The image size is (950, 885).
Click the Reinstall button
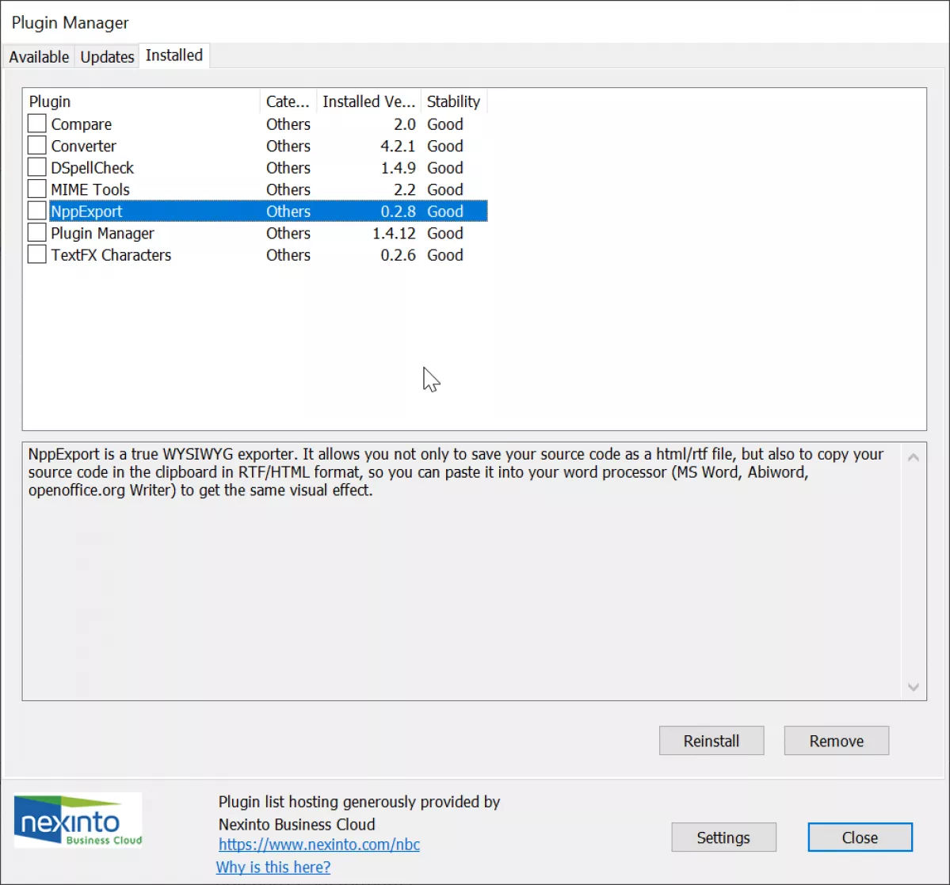[712, 740]
